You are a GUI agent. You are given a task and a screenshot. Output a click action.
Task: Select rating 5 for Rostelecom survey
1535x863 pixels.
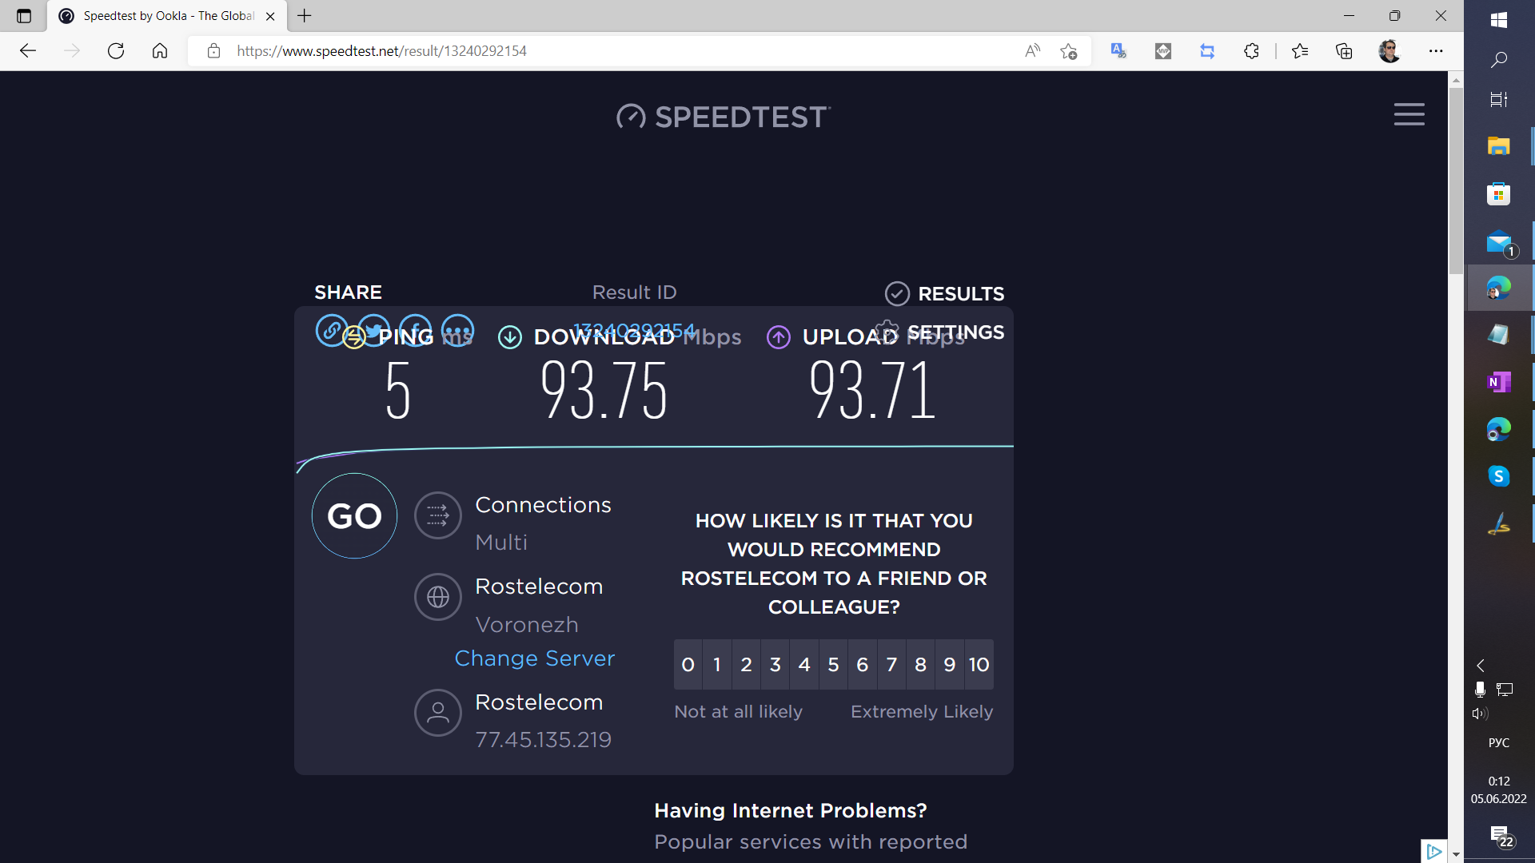[x=834, y=664]
